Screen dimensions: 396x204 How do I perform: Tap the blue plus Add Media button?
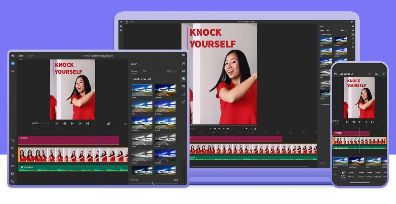click(13, 63)
